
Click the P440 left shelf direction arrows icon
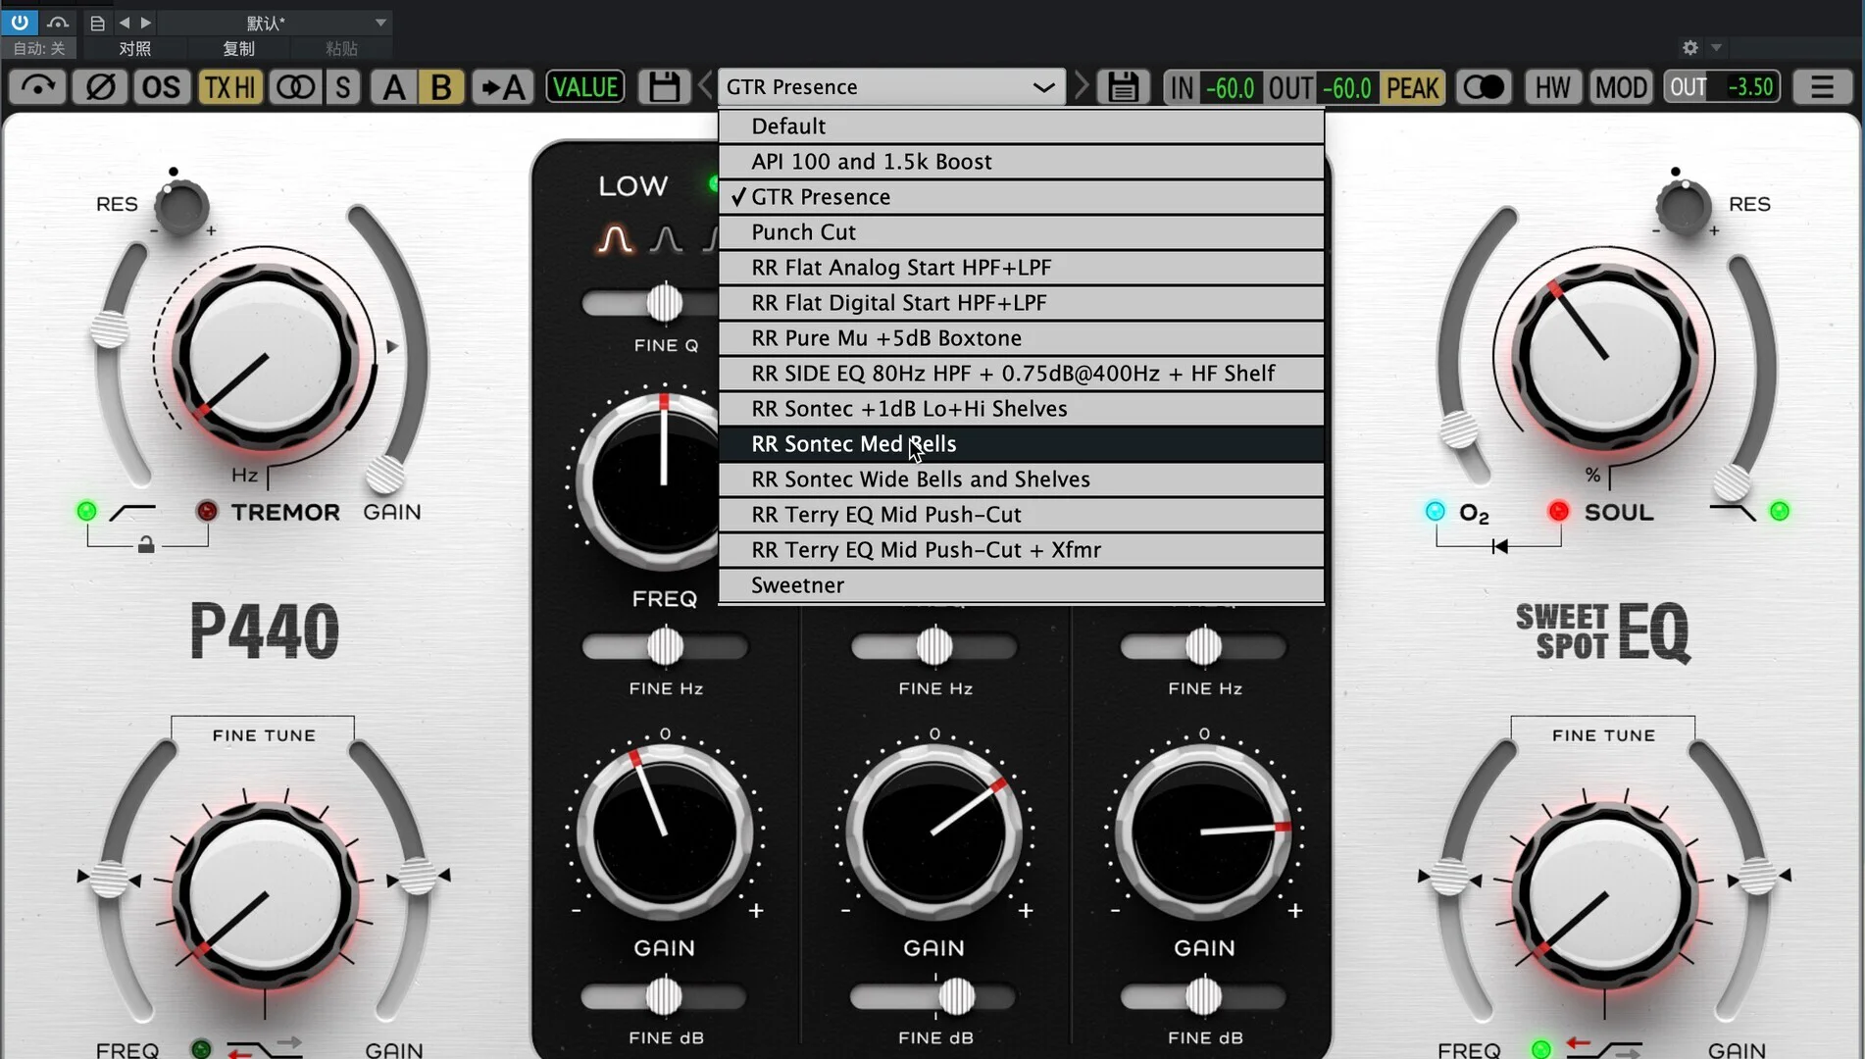(x=266, y=1046)
